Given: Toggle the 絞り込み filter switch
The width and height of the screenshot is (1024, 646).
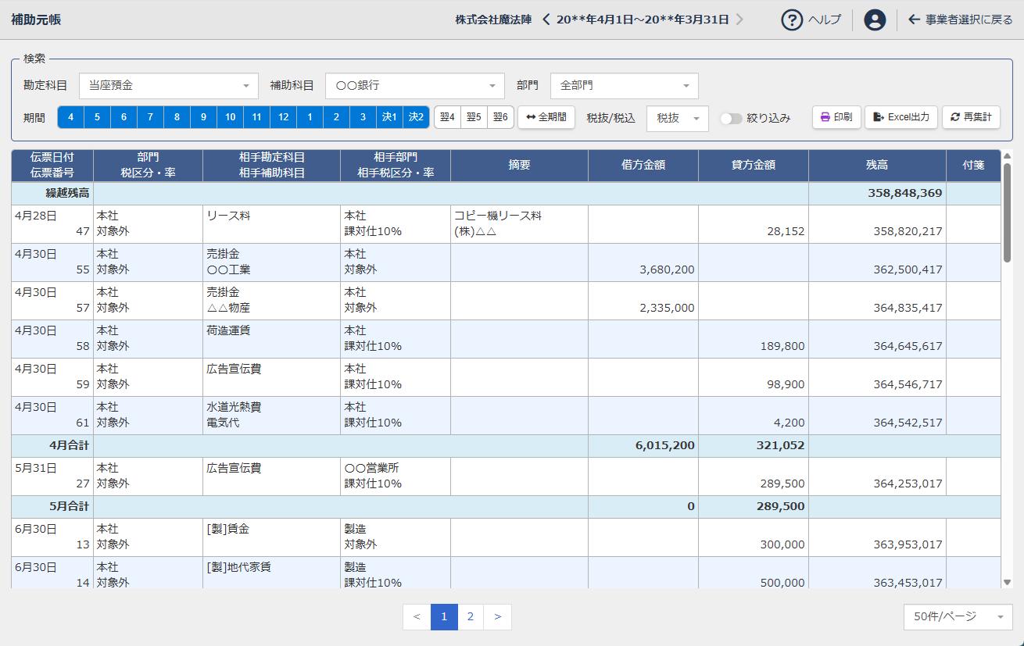Looking at the screenshot, I should tap(731, 118).
